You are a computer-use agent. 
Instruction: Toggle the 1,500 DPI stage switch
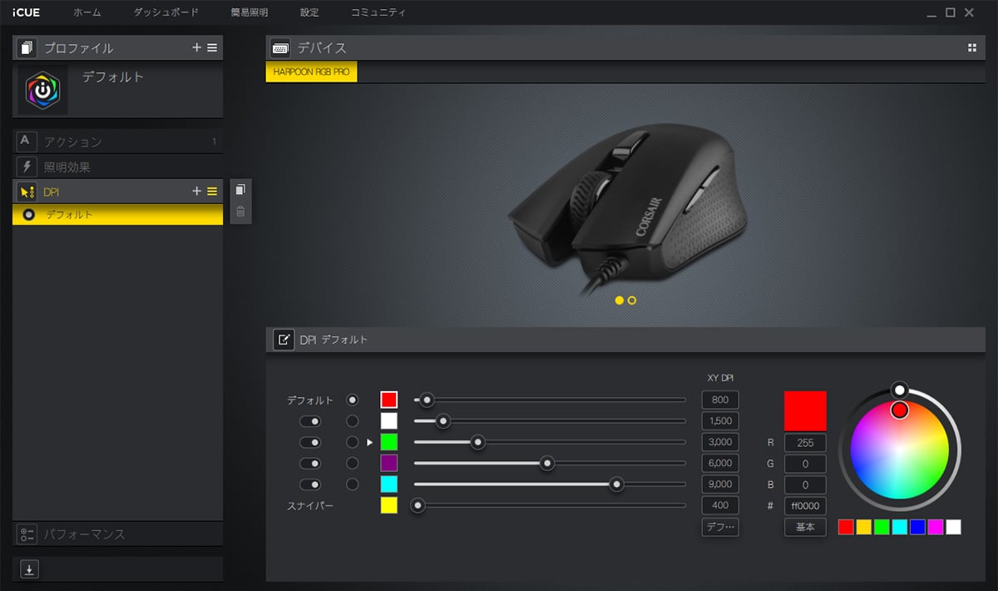coord(311,421)
